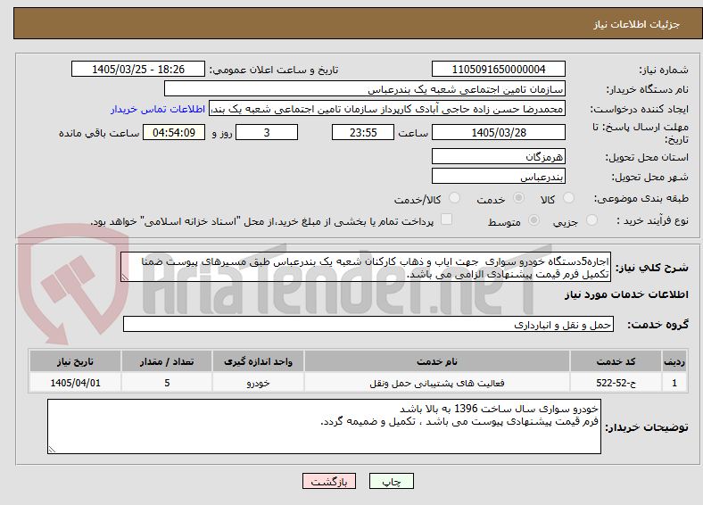Select the متوسط purchase type radio

[533, 219]
